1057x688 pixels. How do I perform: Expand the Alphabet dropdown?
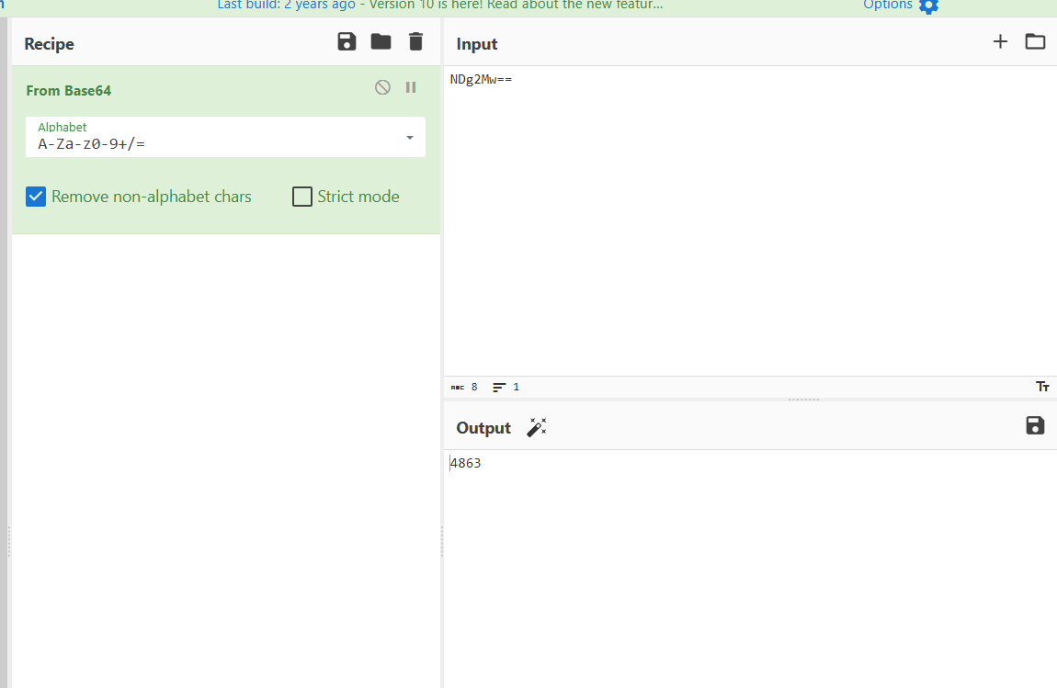point(409,138)
